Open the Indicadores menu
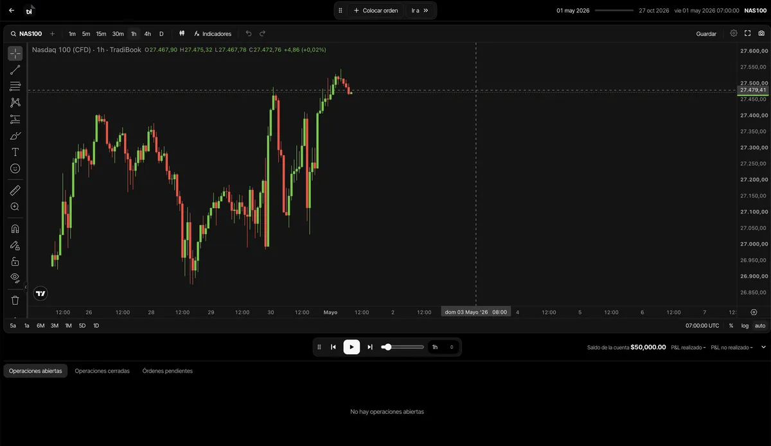This screenshot has width=771, height=446. click(x=213, y=33)
